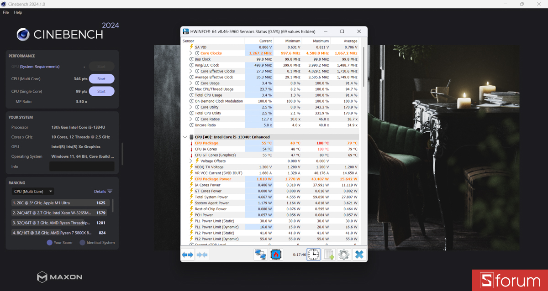The height and width of the screenshot is (291, 548).
Task: Click the thermometer icon beside CPU IA Cores
Action: (x=192, y=149)
